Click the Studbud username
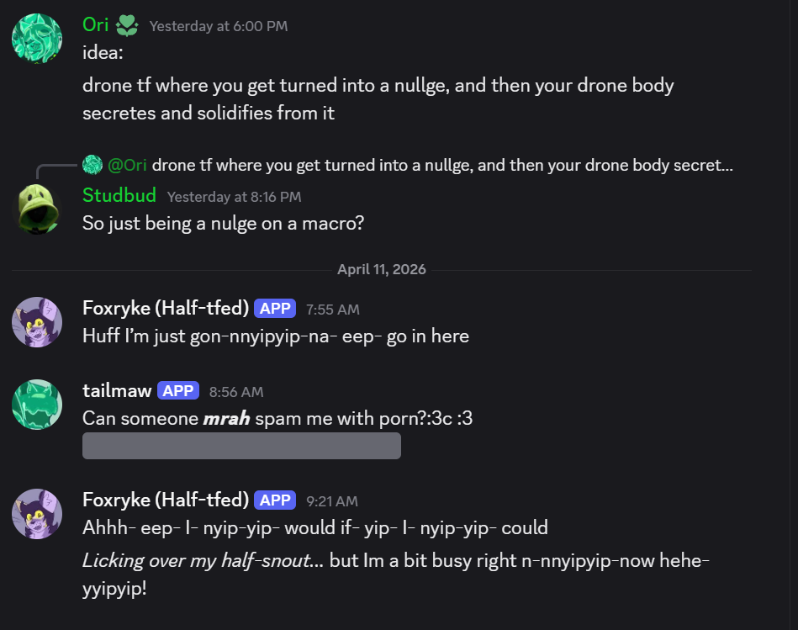 click(x=119, y=196)
